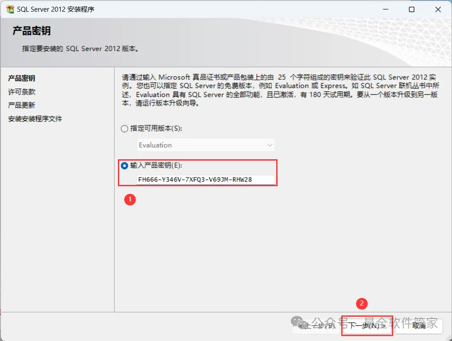Select the 输入产品密钥(E) radio option
Viewport: 452px width, 341px height.
(124, 166)
